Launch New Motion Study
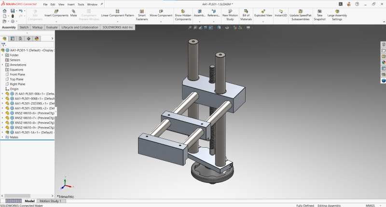Viewport: 386px width, 207px height. pos(230,12)
